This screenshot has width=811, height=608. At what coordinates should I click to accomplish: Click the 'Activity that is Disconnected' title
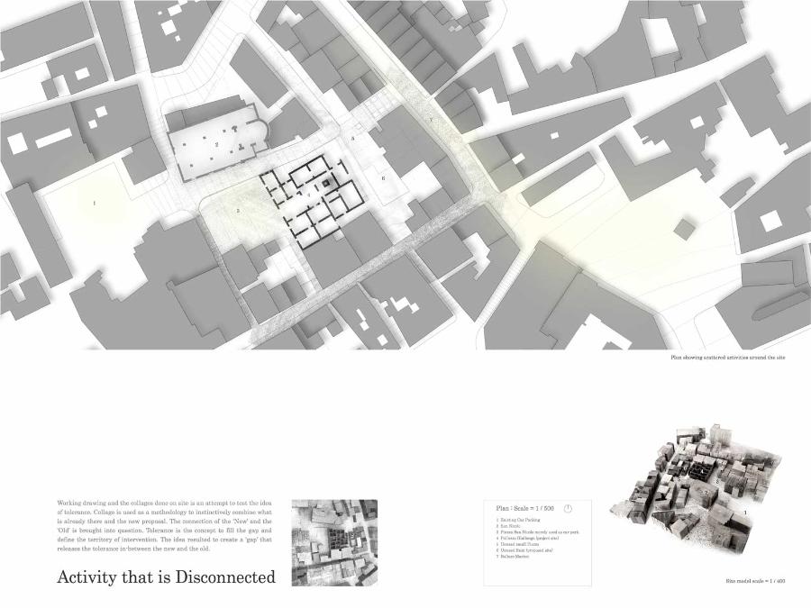pyautogui.click(x=166, y=577)
